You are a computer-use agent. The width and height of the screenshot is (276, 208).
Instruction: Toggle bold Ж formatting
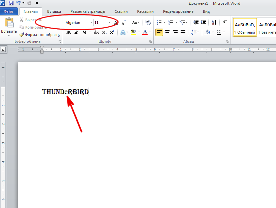pyautogui.click(x=69, y=32)
